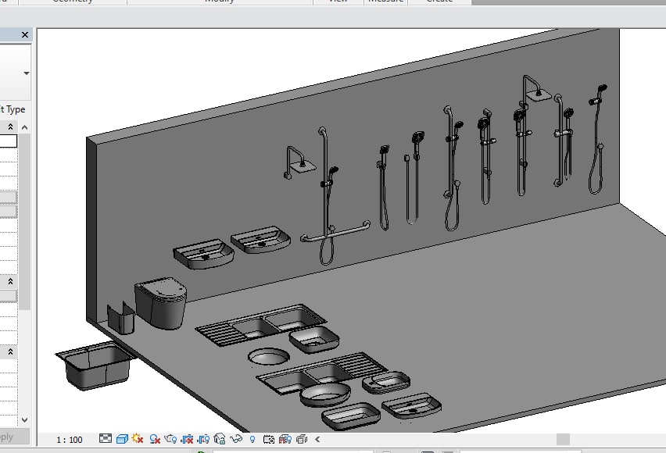Collapse a properties group with double chevron

click(9, 125)
